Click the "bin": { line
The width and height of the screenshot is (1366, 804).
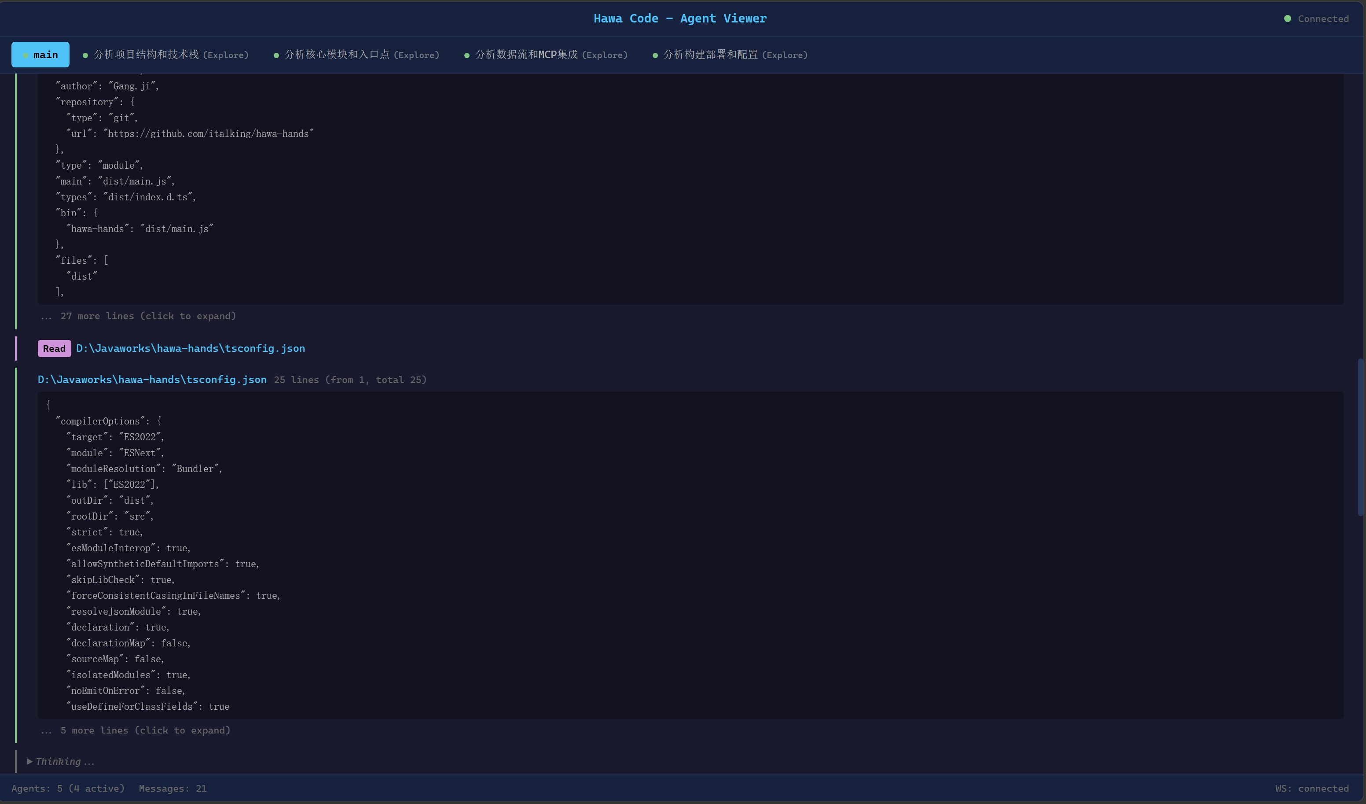point(77,213)
